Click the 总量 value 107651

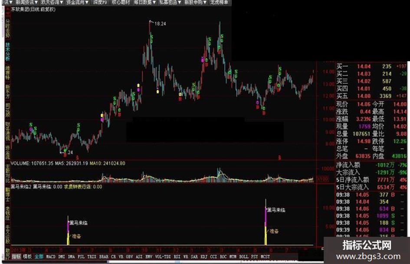tap(361, 134)
